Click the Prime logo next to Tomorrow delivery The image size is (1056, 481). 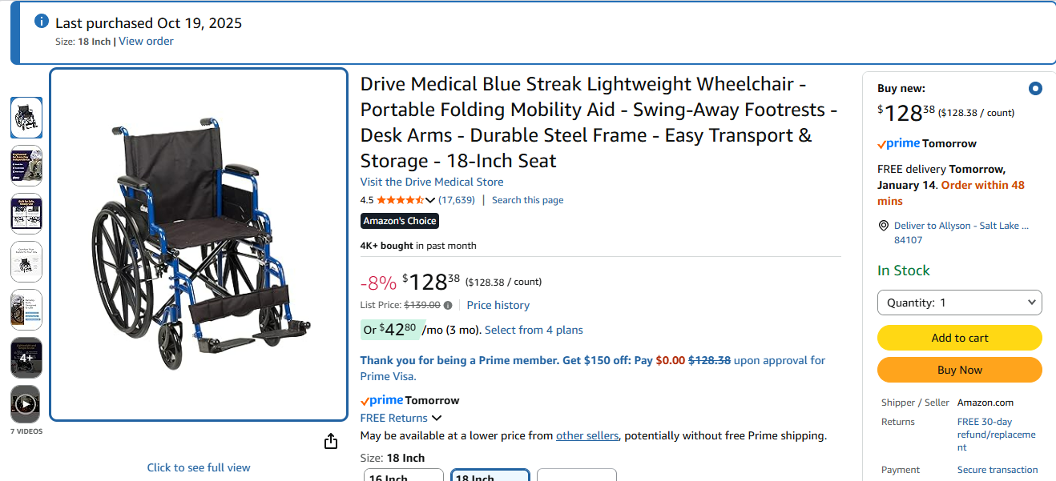(x=897, y=143)
